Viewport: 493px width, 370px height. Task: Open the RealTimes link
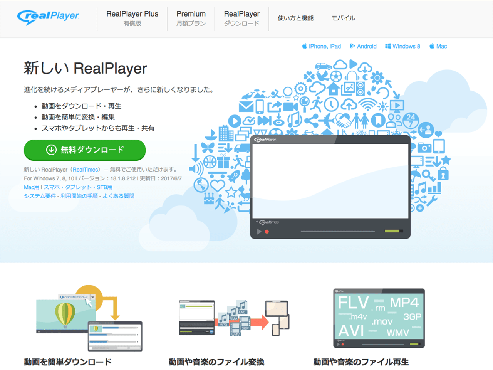coord(86,170)
